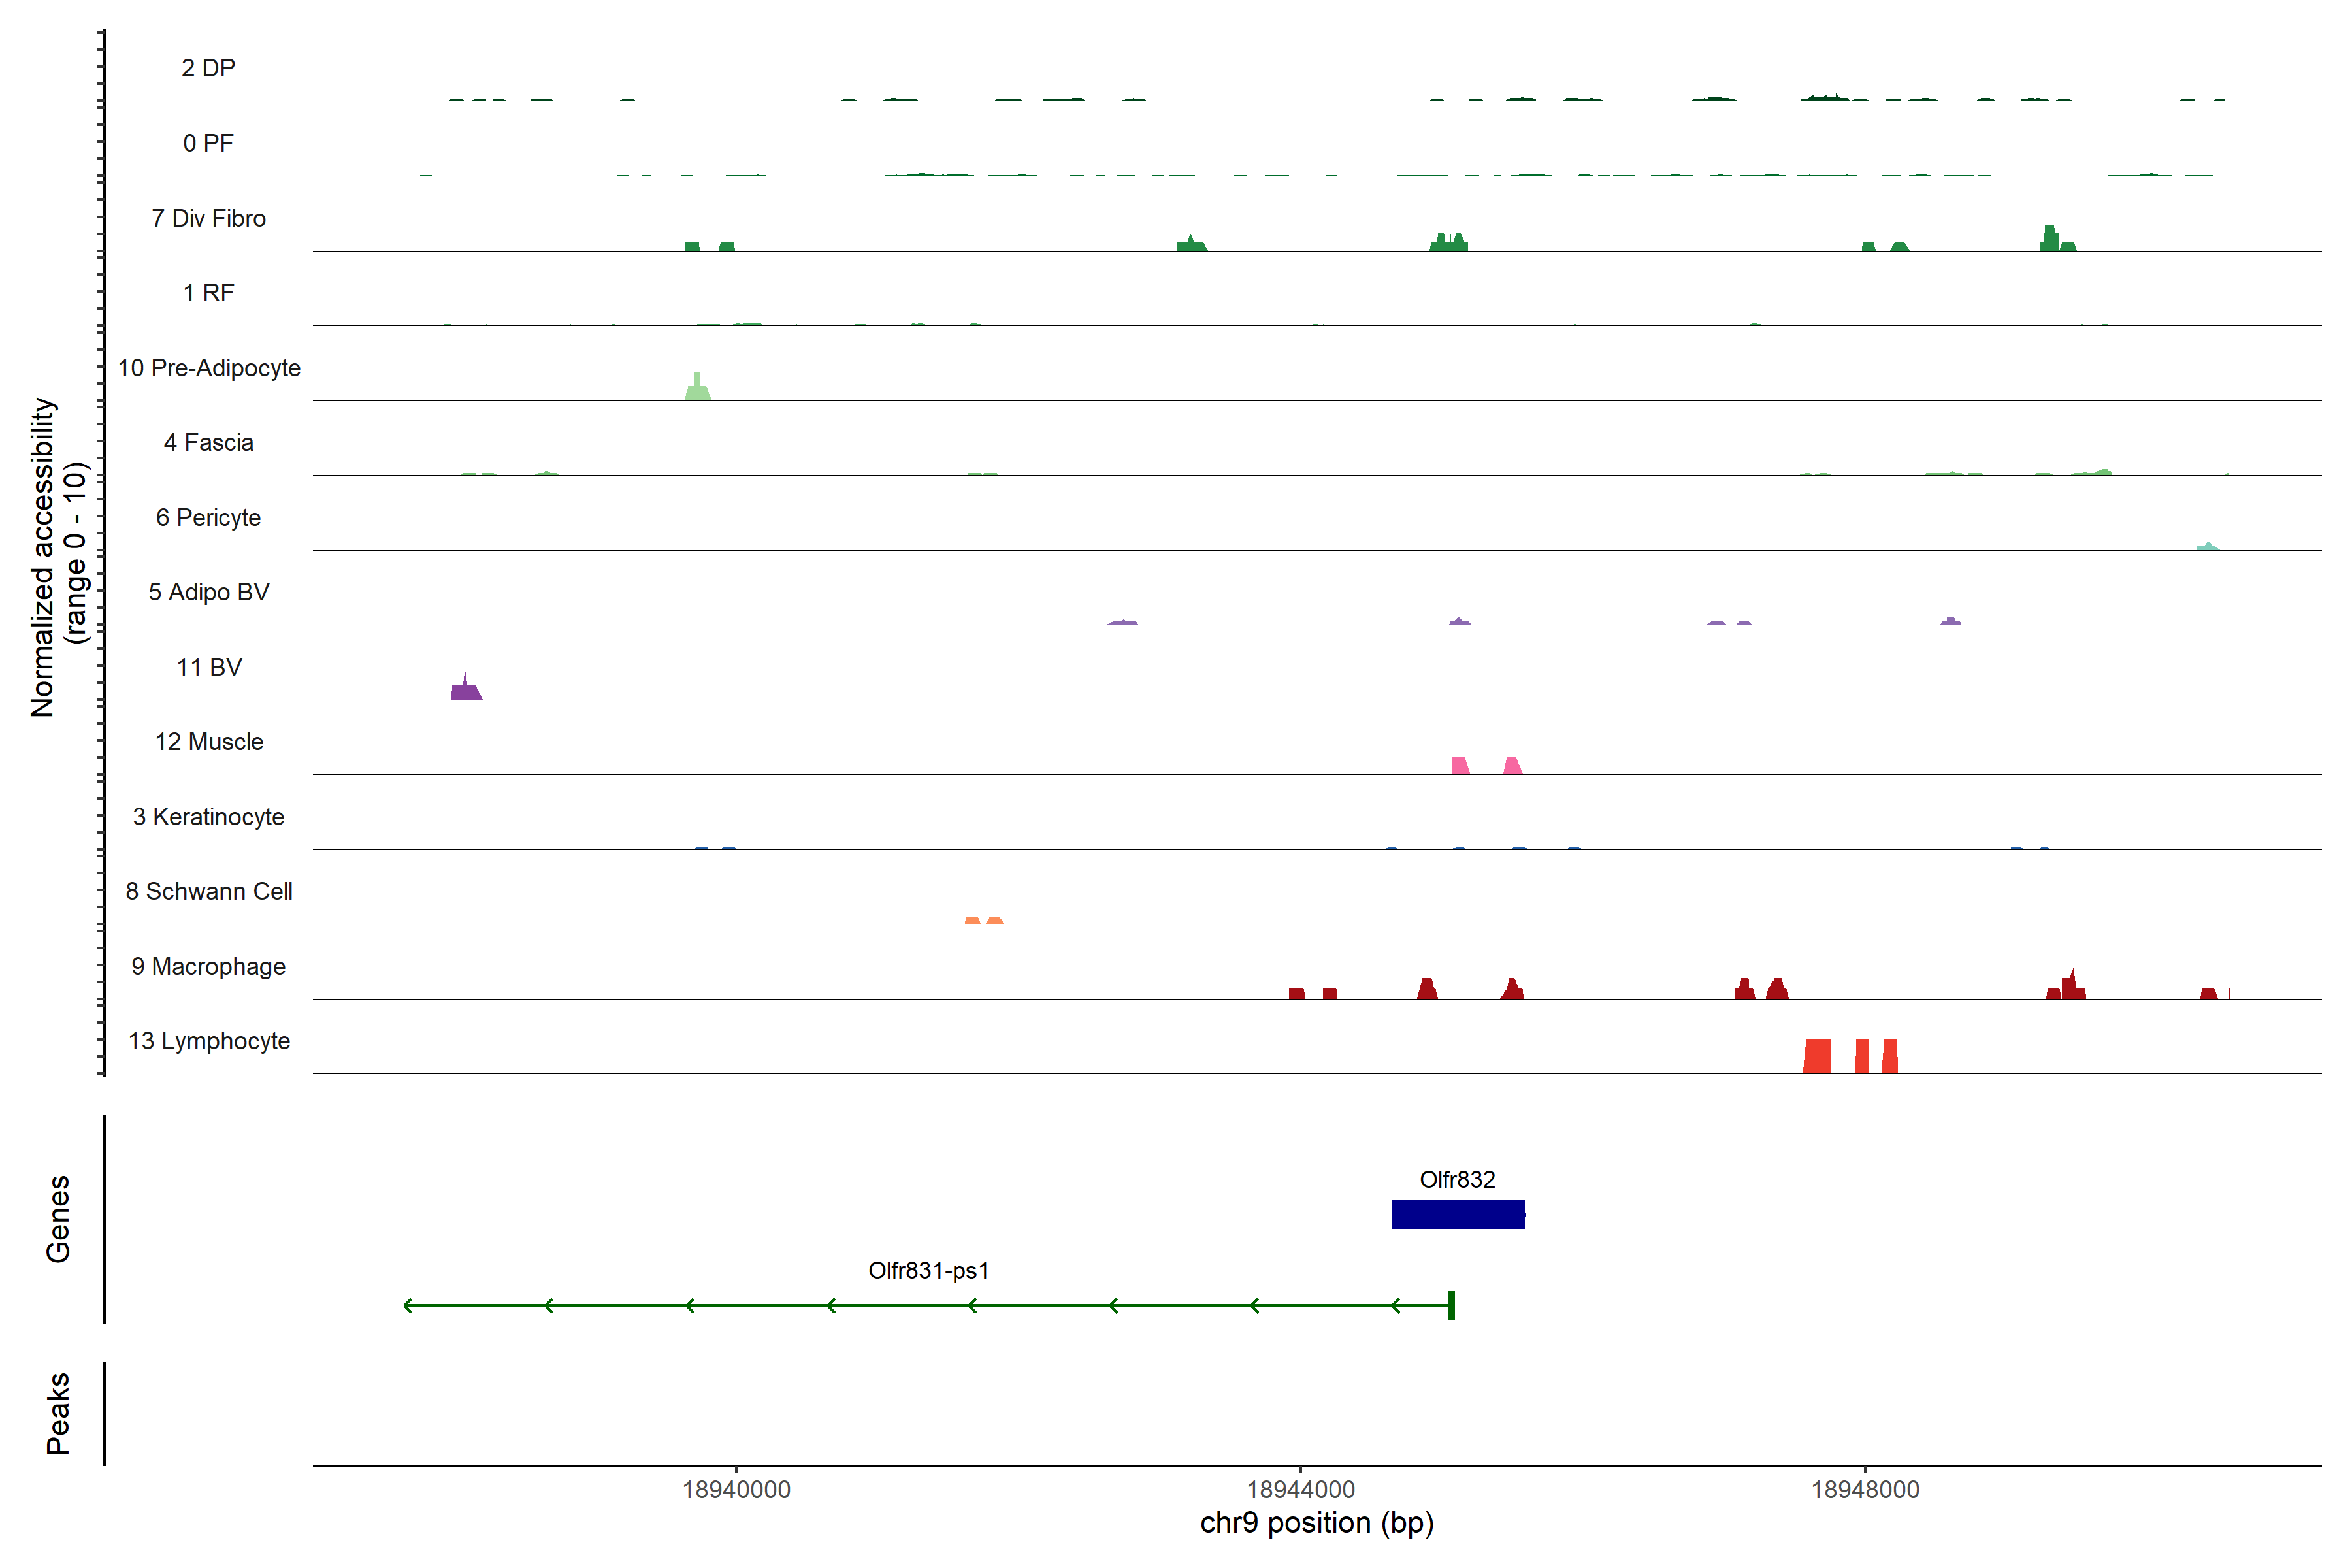Screen dimensions: 2352x1568
Task: Click the 13 Lymphocyte track label
Action: tap(209, 1041)
